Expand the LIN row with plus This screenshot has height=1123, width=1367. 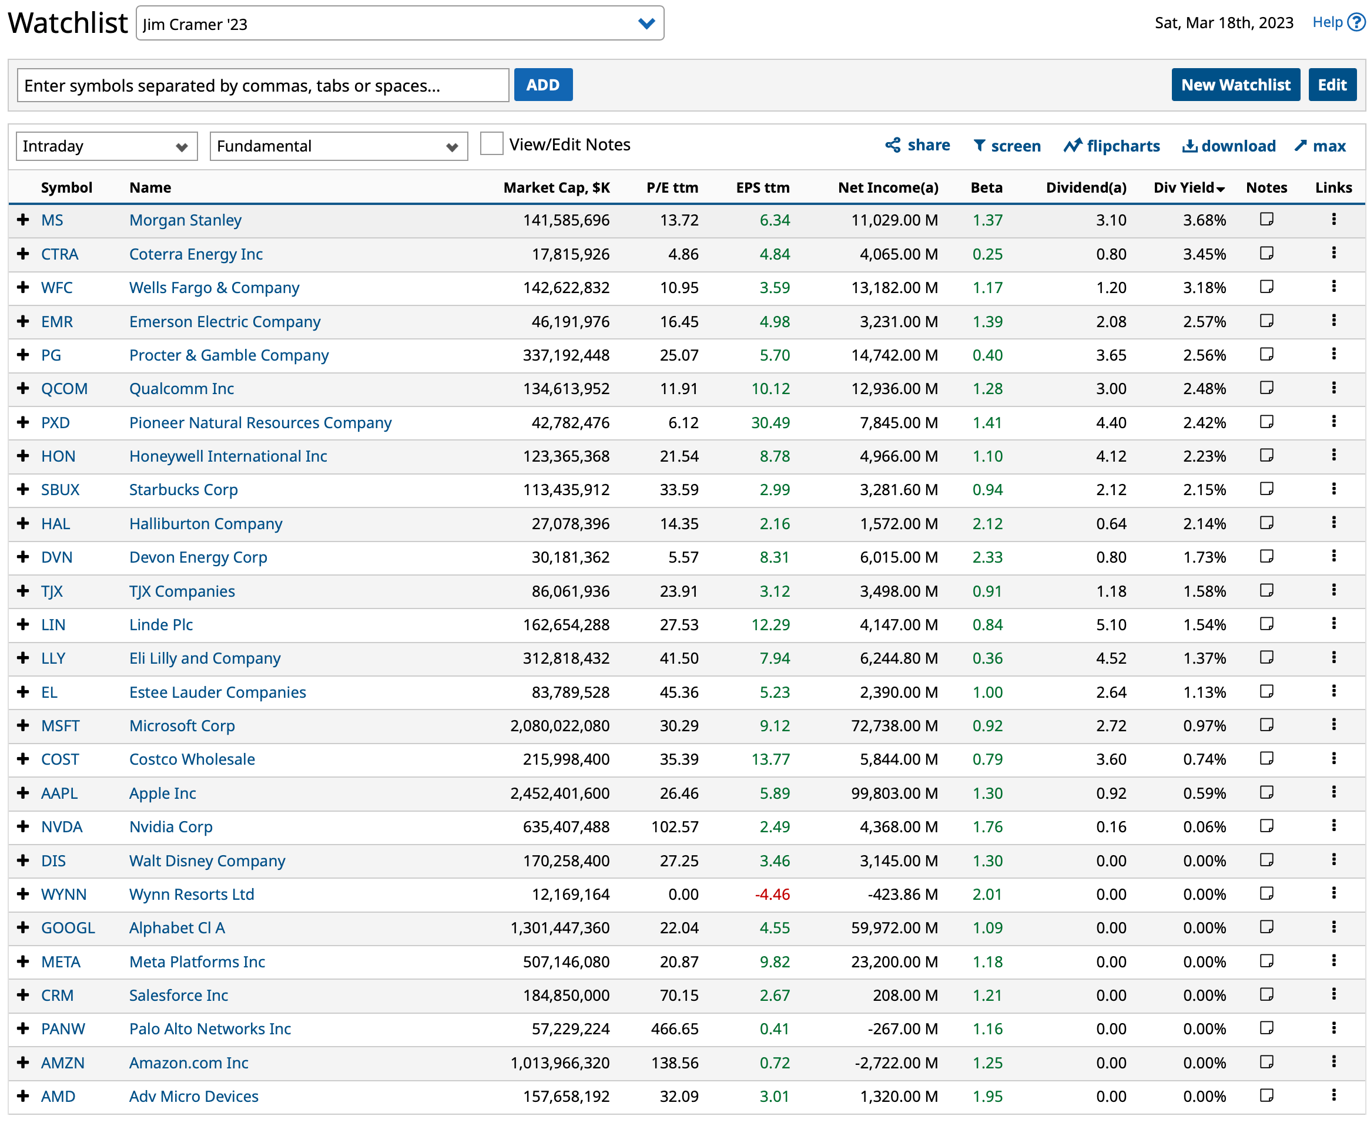pyautogui.click(x=24, y=624)
